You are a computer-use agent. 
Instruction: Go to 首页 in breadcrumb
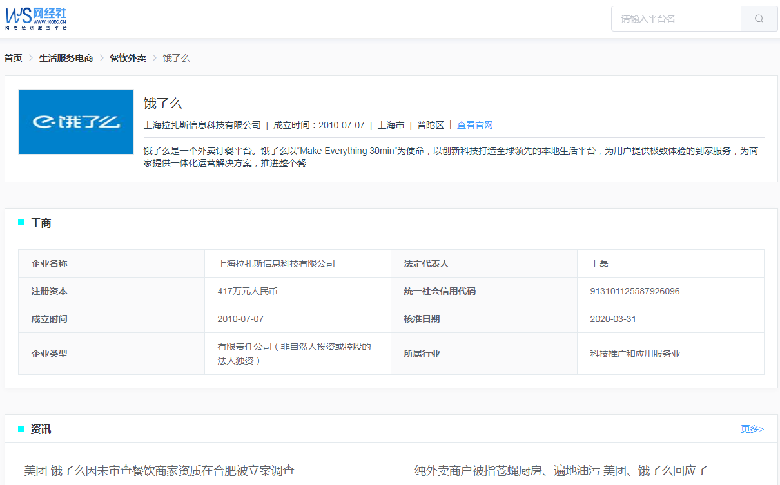13,58
